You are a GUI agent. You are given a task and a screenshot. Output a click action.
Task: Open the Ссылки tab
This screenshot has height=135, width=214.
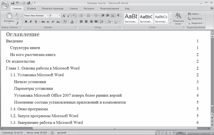74,9
